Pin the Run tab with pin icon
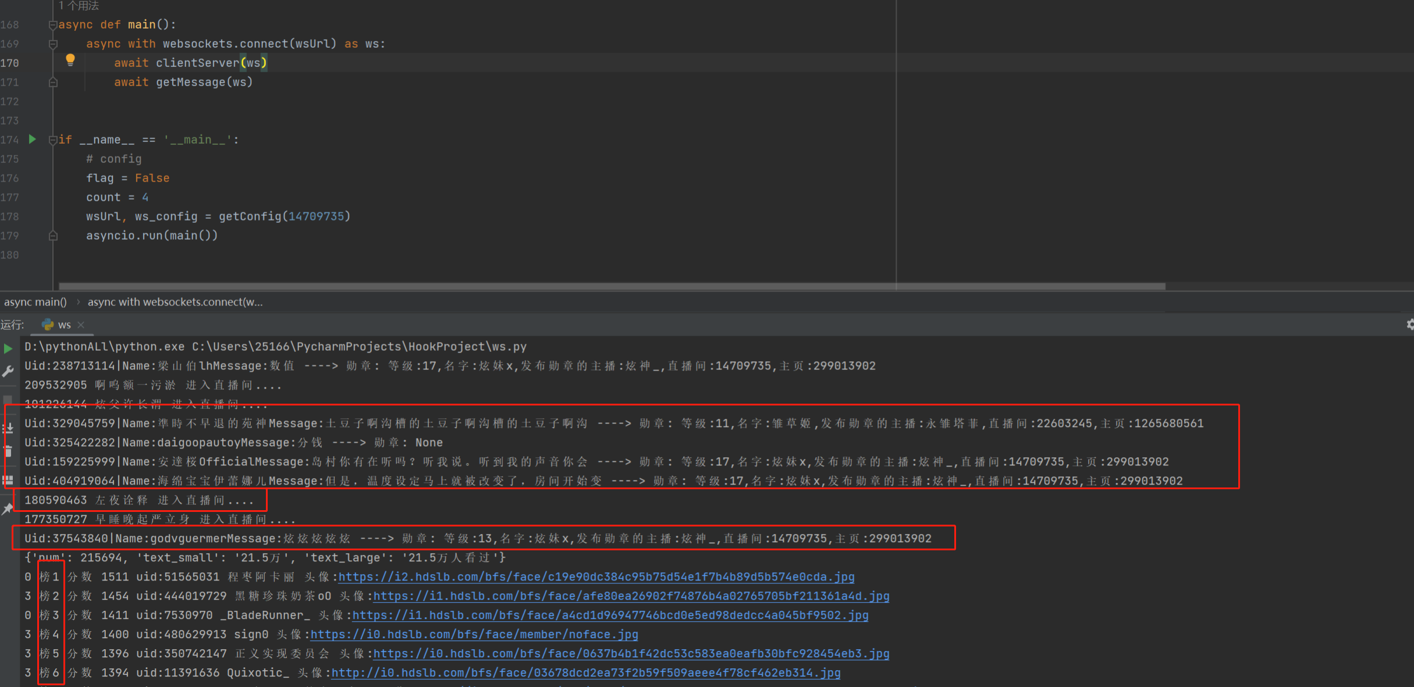 (8, 509)
